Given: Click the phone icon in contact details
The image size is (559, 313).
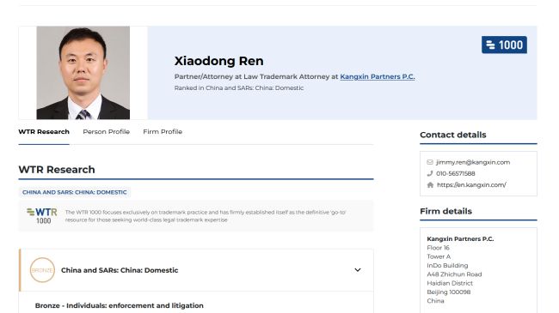Looking at the screenshot, I should coord(430,173).
